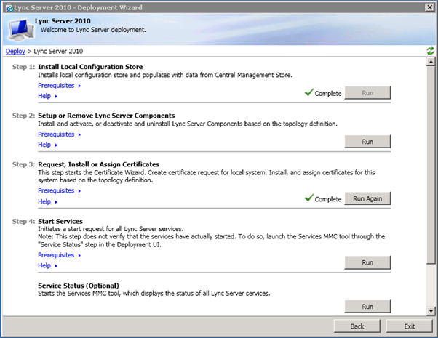Viewport: 438px width, 338px height.
Task: Expand Prerequisites under Step 1
Action: coord(58,86)
